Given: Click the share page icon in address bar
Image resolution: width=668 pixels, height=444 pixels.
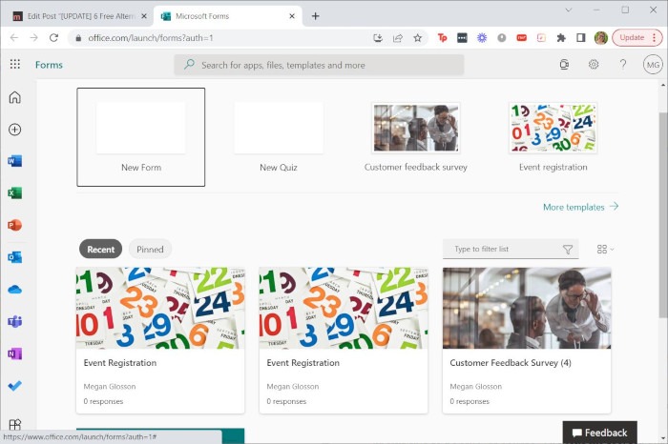Looking at the screenshot, I should pos(398,38).
